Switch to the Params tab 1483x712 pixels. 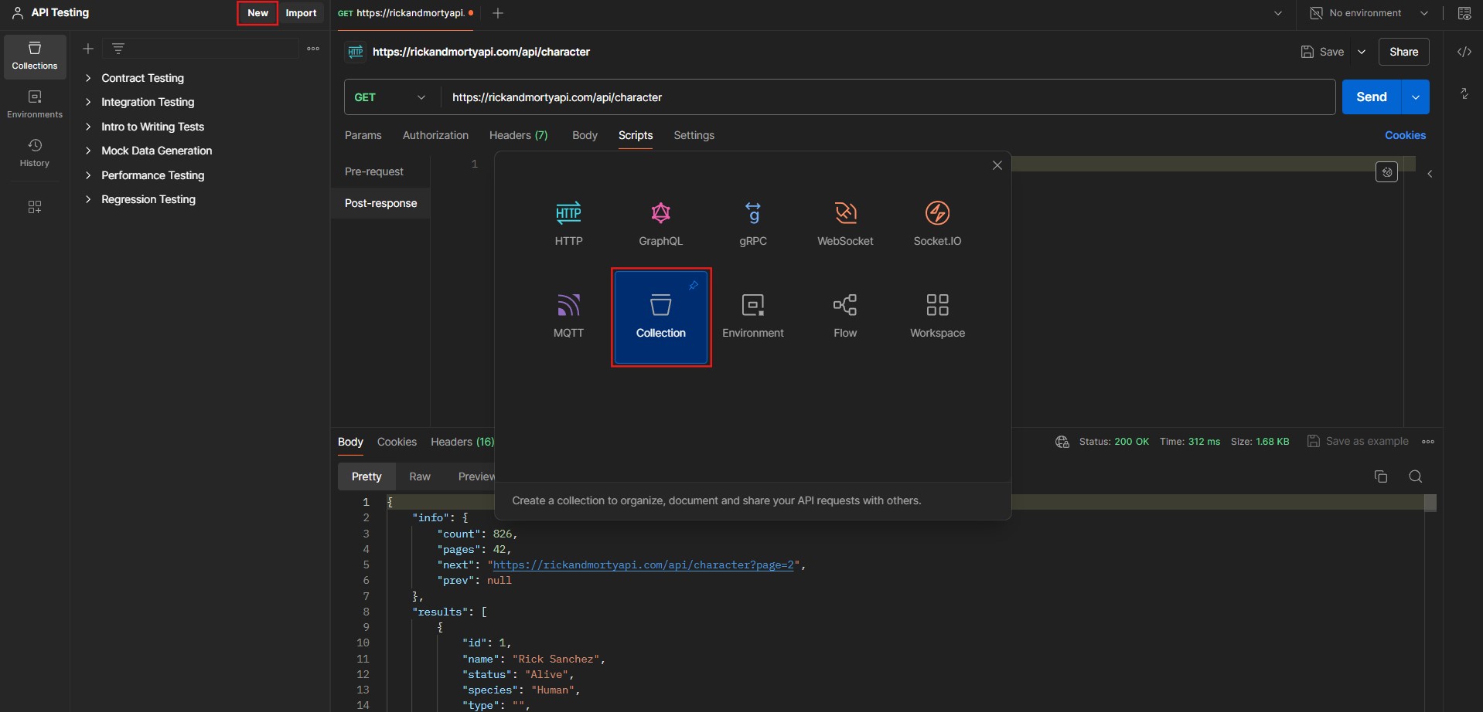click(x=363, y=135)
